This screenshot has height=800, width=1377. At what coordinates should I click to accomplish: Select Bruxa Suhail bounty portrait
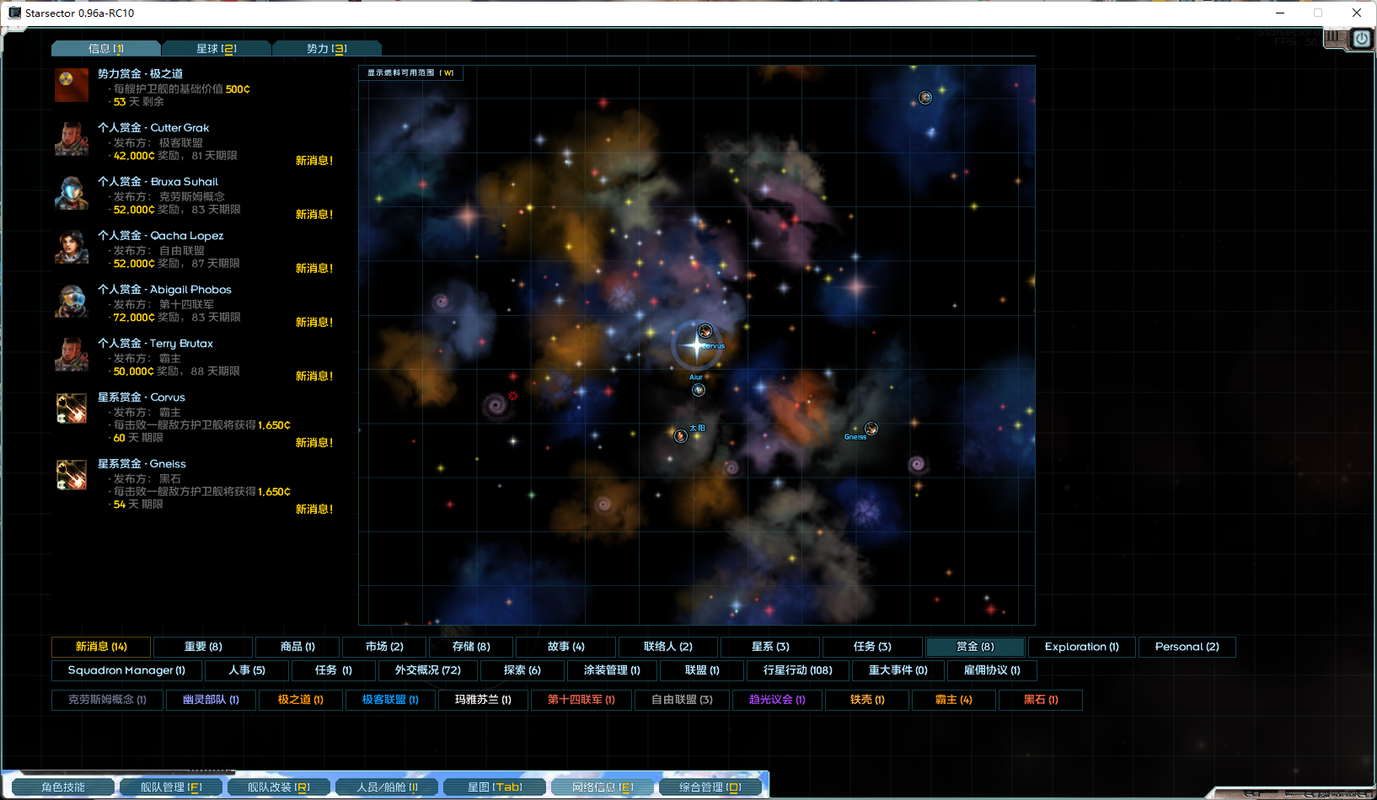(72, 193)
